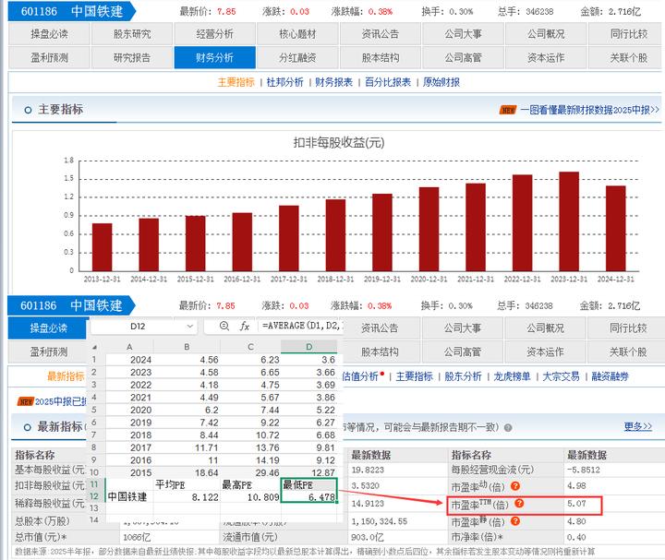Screen dimensions: 665x560
Task: Click the =AVERAGE(D1,D2 formula bar
Action: tap(300, 326)
